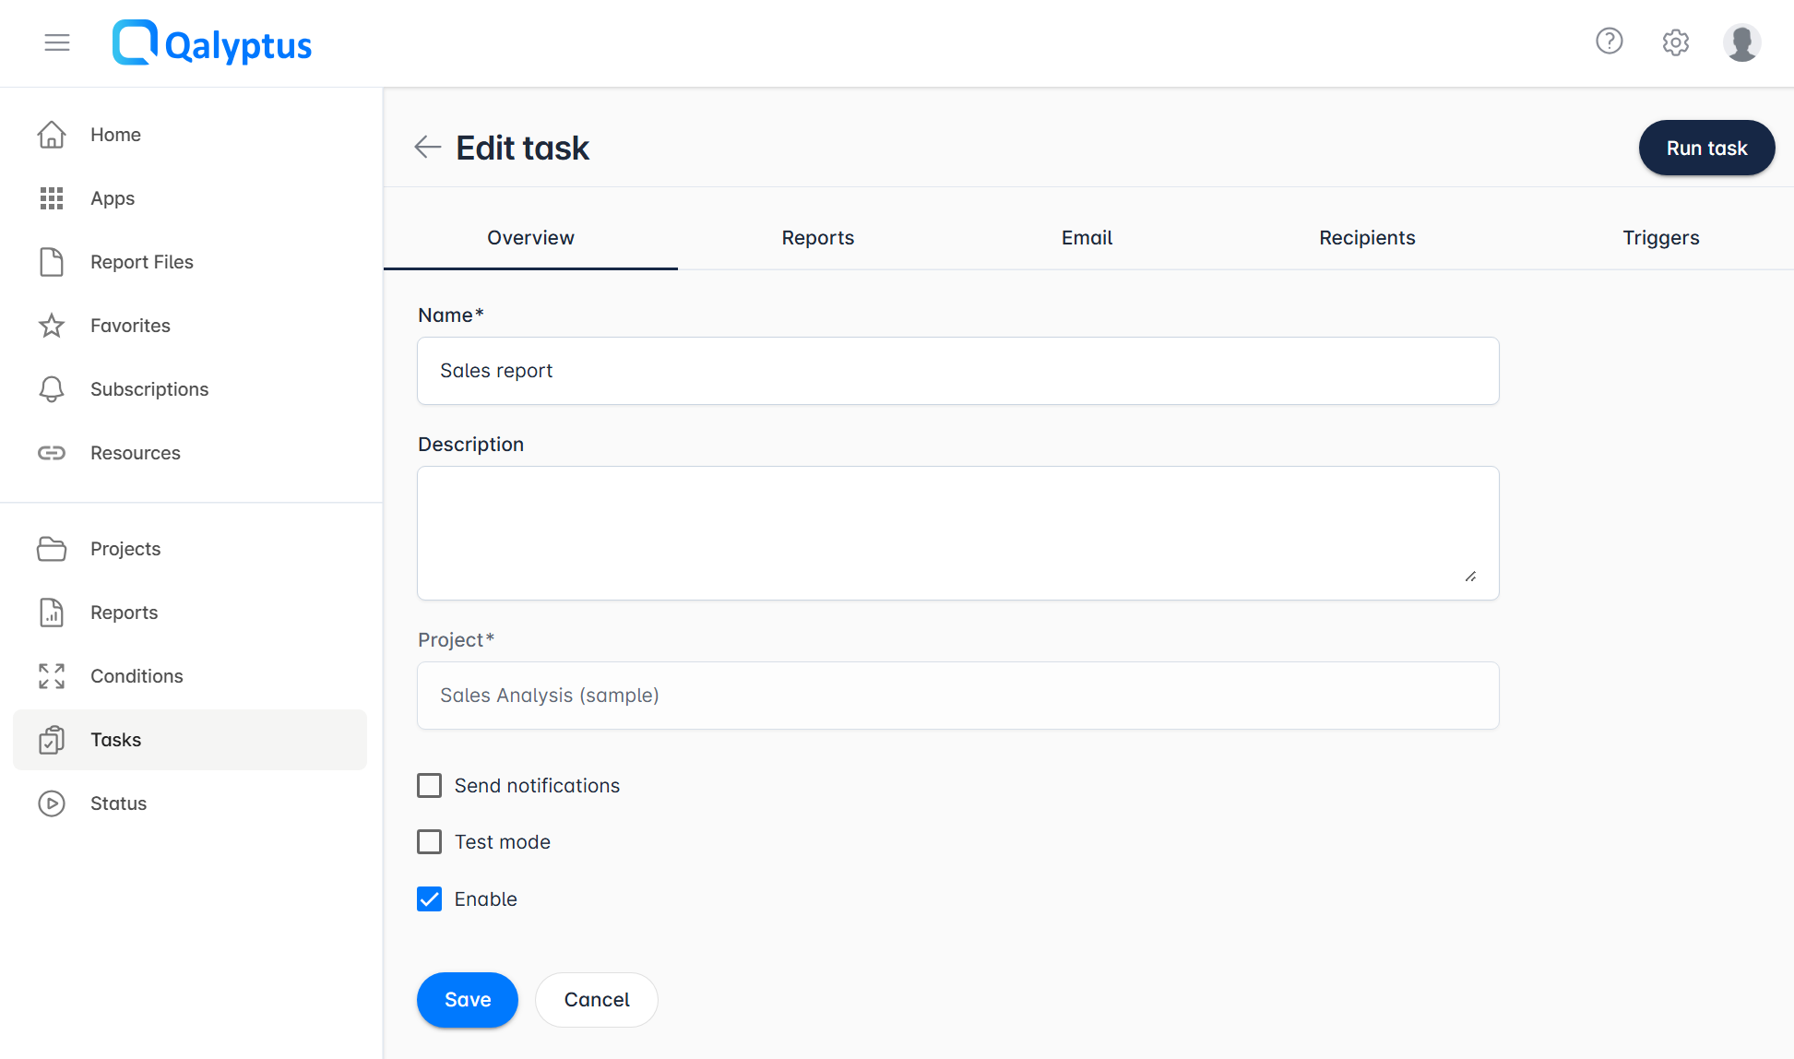Open Subscriptions via the bell icon
This screenshot has height=1059, width=1794.
point(52,388)
